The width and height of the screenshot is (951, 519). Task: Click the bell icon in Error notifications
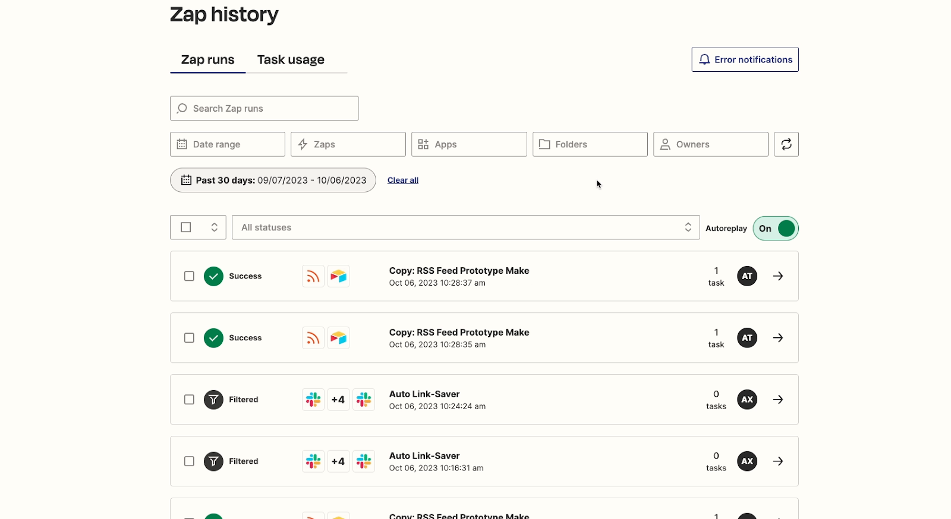[704, 59]
